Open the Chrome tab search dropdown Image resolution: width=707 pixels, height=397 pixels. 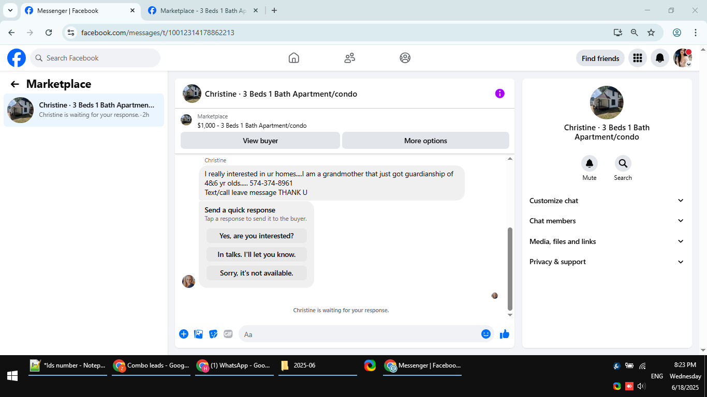[x=10, y=10]
